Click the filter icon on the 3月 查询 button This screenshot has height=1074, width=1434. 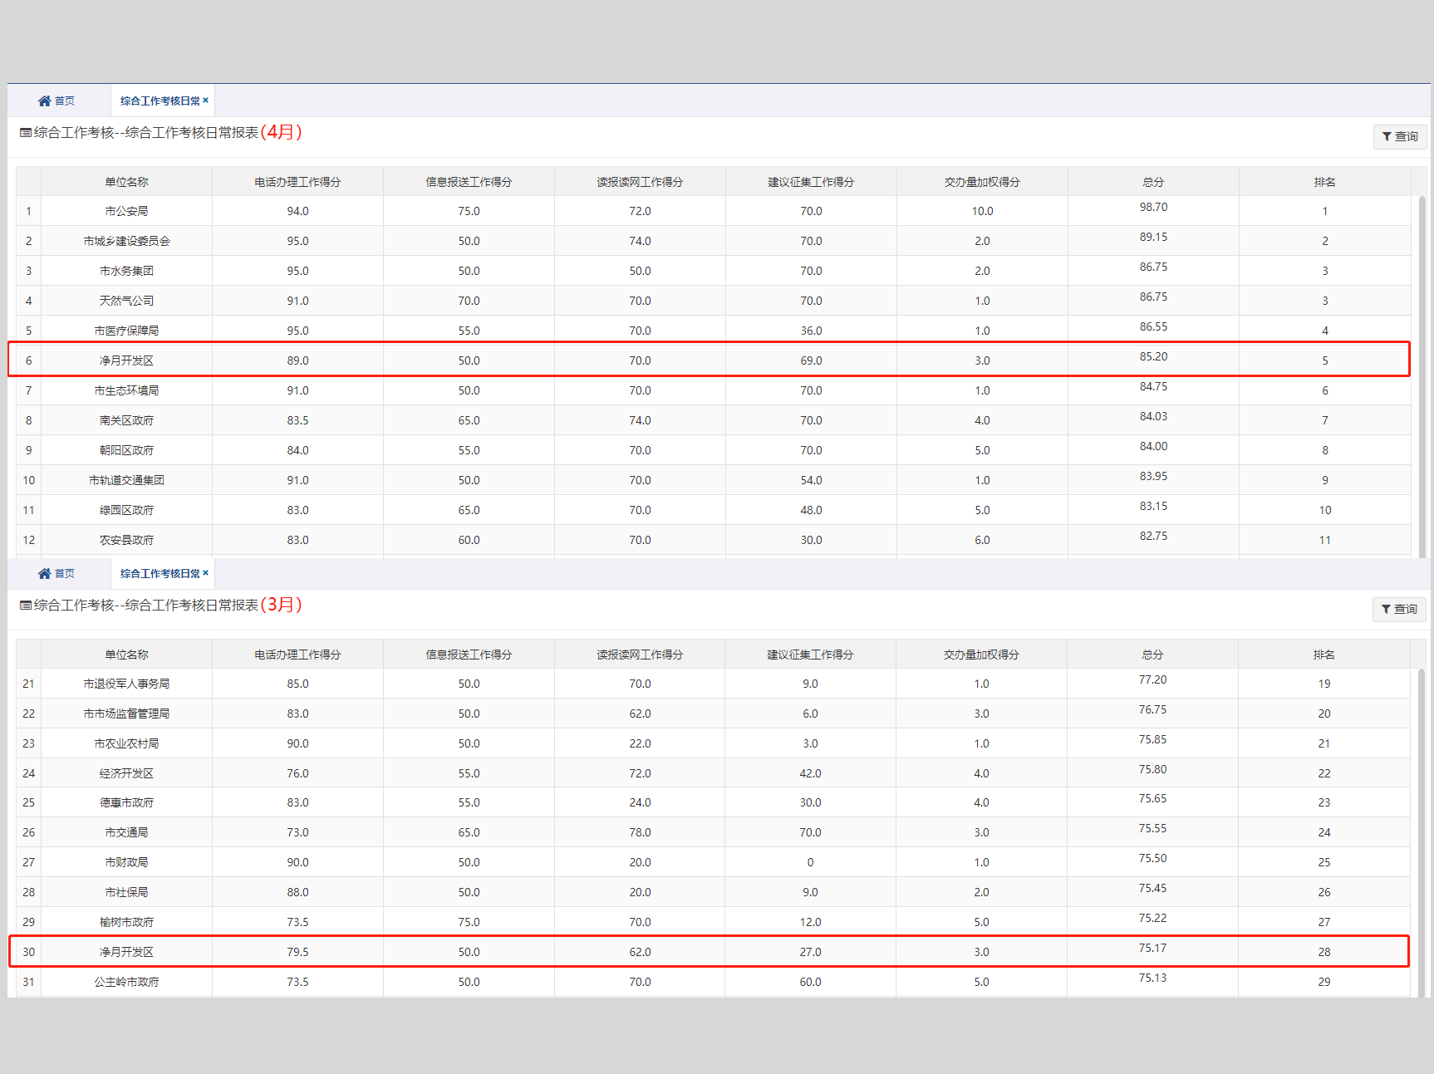[x=1386, y=609]
